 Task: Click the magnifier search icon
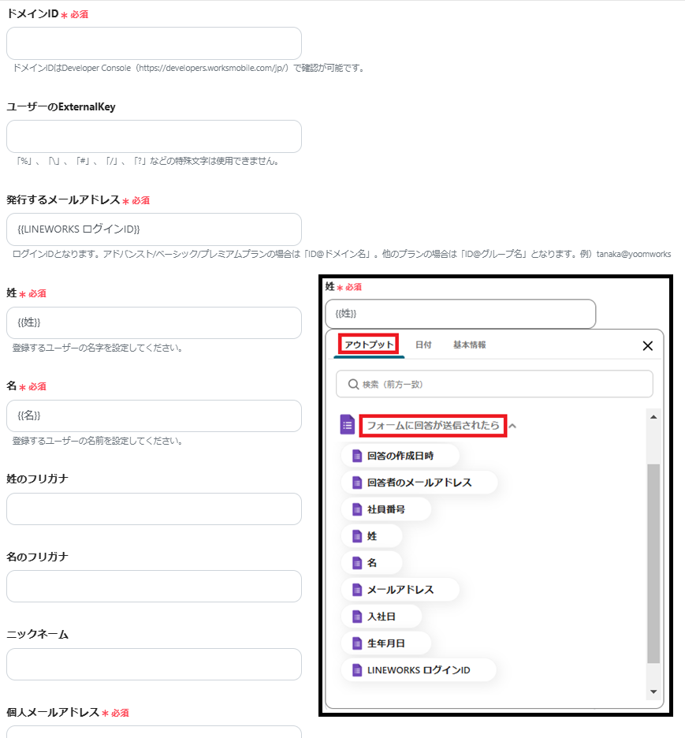[x=353, y=384]
